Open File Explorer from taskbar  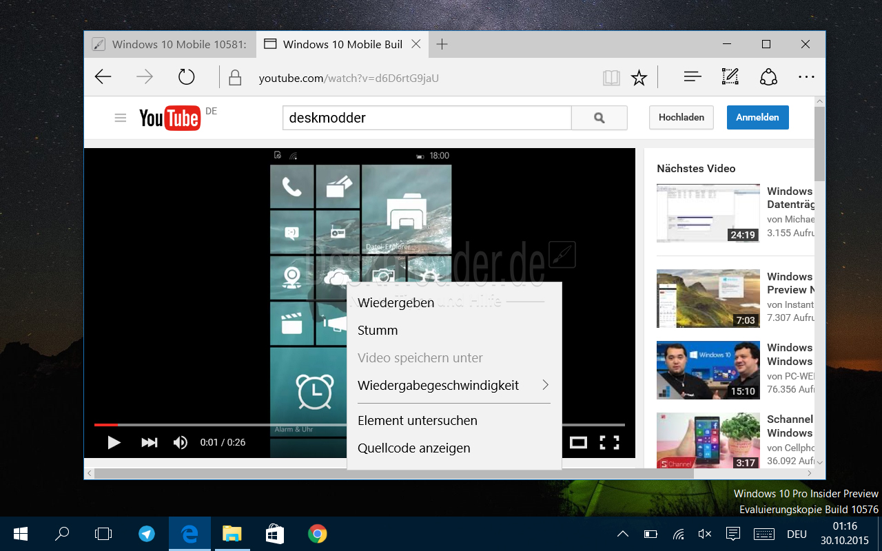click(x=232, y=534)
